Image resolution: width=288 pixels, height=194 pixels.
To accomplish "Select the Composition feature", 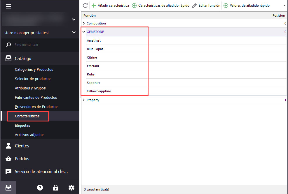I will (96, 23).
